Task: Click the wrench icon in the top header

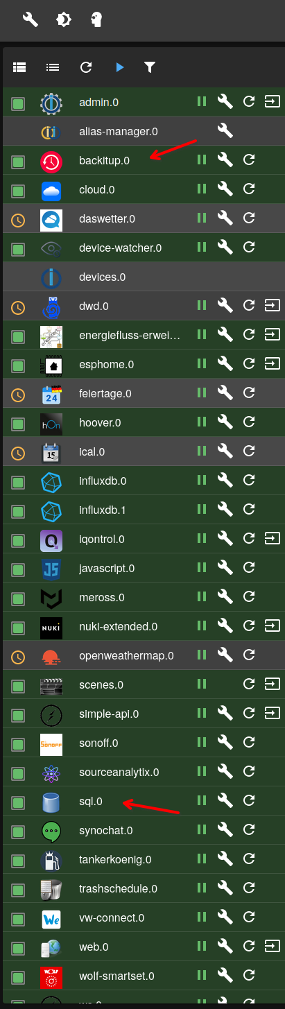Action: pos(30,19)
